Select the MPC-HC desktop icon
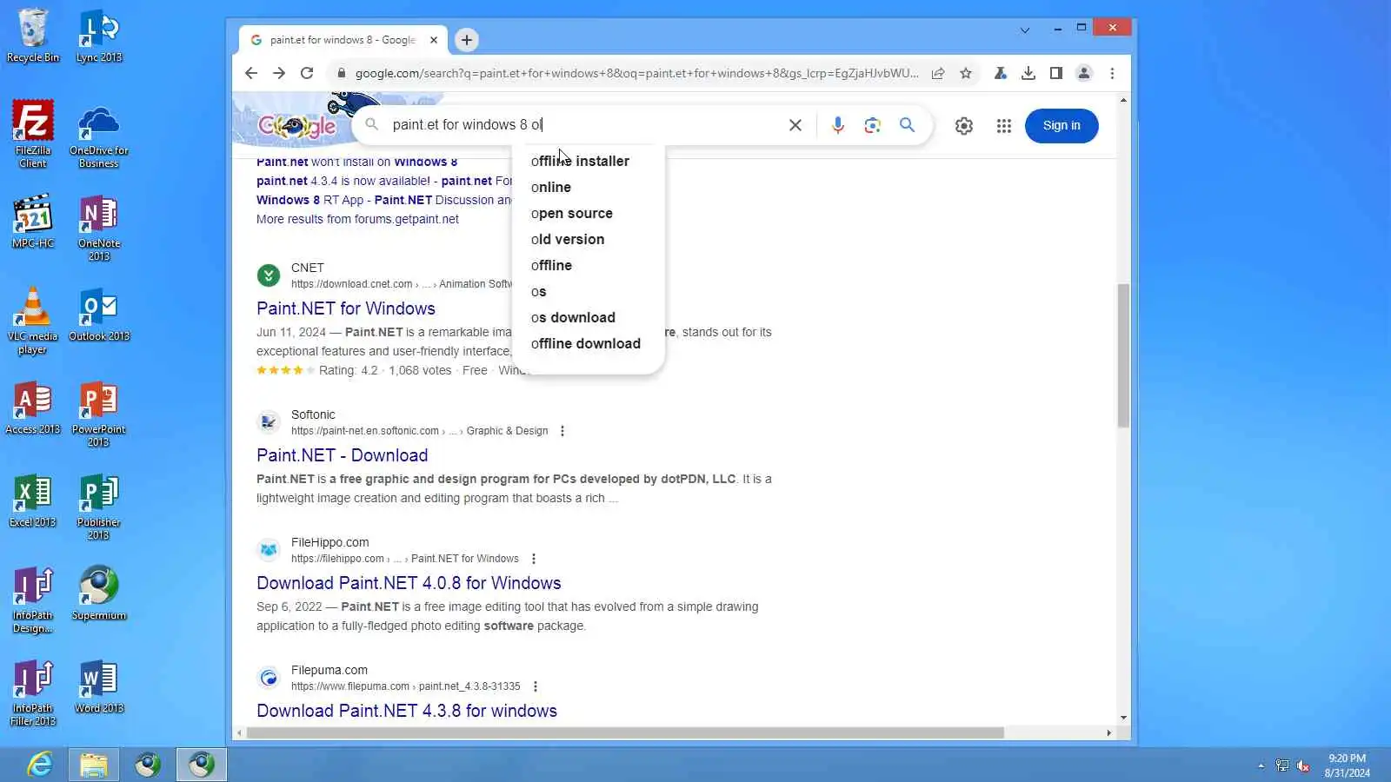Image resolution: width=1391 pixels, height=782 pixels. 33,222
